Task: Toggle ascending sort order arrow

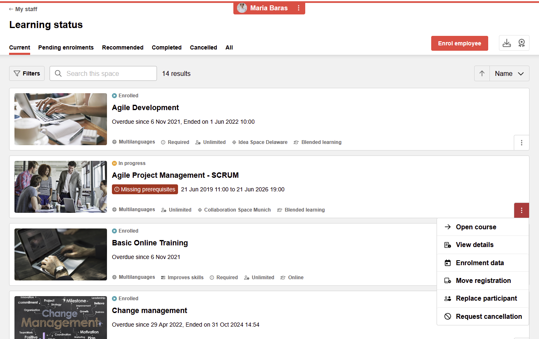Action: click(x=482, y=73)
